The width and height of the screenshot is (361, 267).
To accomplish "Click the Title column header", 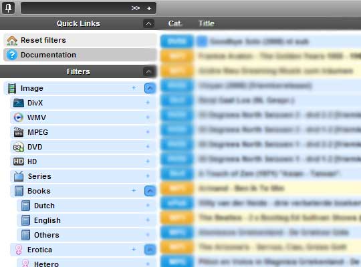I will (x=207, y=23).
